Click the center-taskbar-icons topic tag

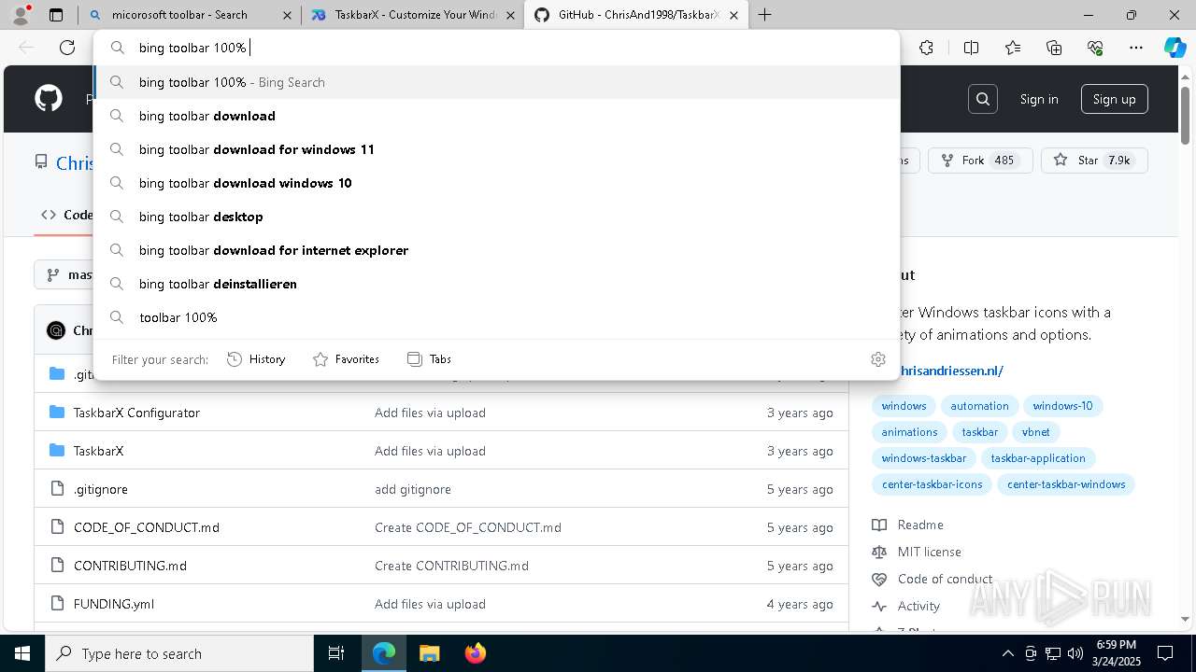click(x=932, y=484)
